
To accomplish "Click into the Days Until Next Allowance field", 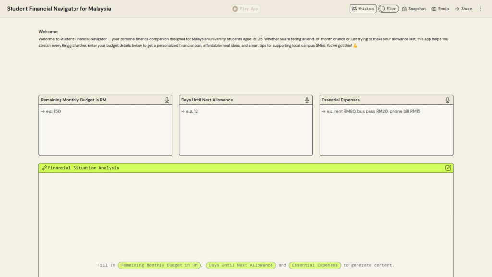I will [x=246, y=130].
